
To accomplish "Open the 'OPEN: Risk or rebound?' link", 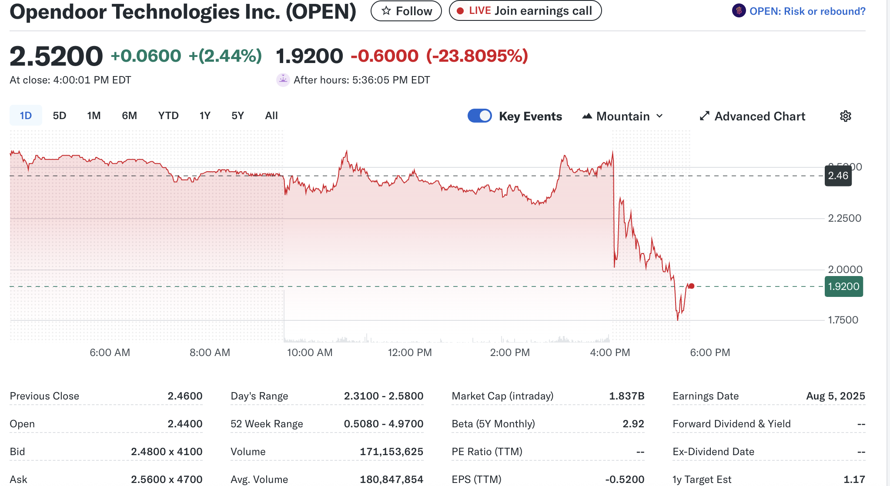I will click(x=807, y=11).
